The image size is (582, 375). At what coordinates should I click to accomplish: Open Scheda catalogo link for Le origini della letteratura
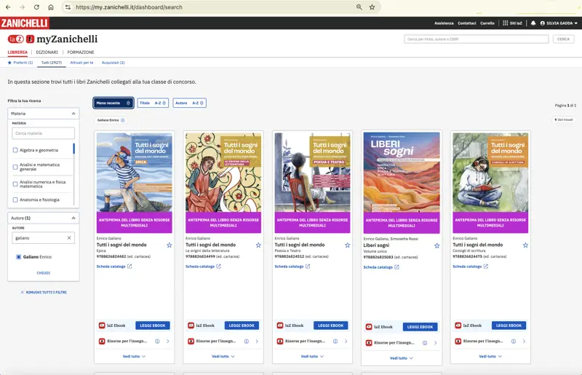click(203, 267)
